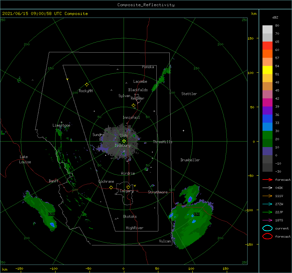Image resolution: width=292 pixels, height=273 pixels.
Task: Click the Ponoka city label
Action: click(x=148, y=67)
